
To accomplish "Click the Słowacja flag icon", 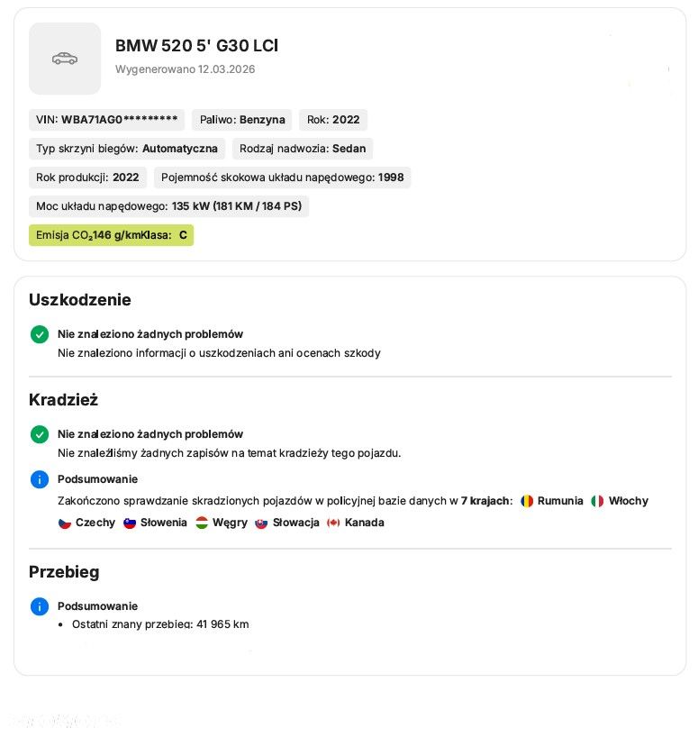I will pyautogui.click(x=261, y=523).
